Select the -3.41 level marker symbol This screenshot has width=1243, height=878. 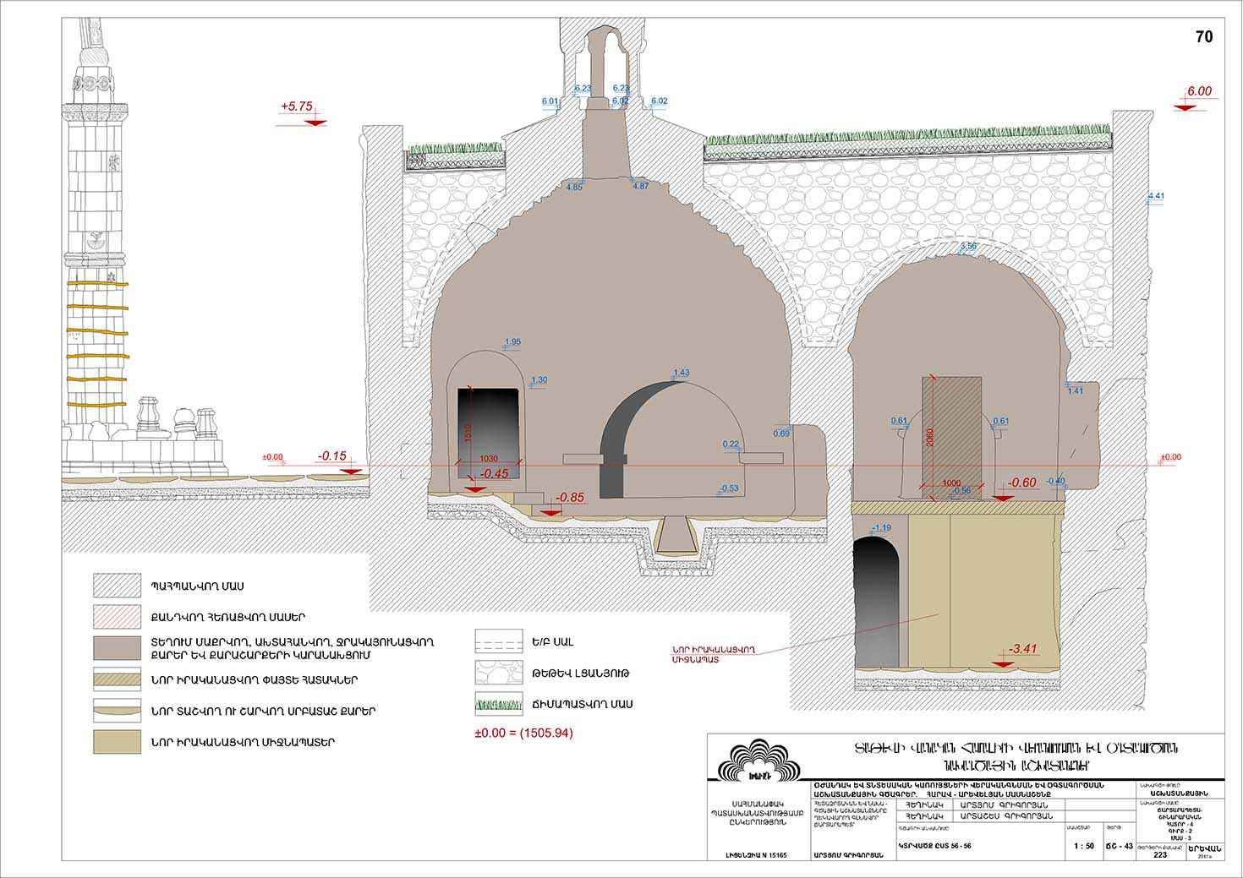[1015, 655]
